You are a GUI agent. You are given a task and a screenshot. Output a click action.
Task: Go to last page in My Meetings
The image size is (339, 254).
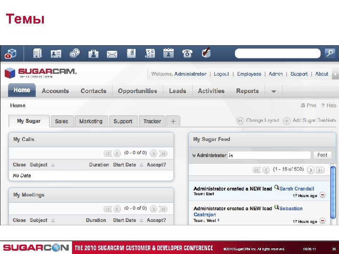click(x=163, y=209)
